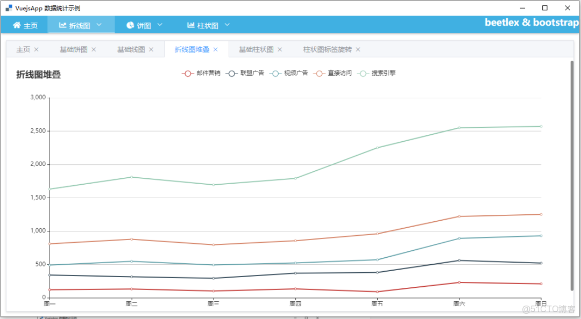The image size is (581, 319).
Task: Expand the 折线图 dropdown chevron
Action: tap(98, 25)
